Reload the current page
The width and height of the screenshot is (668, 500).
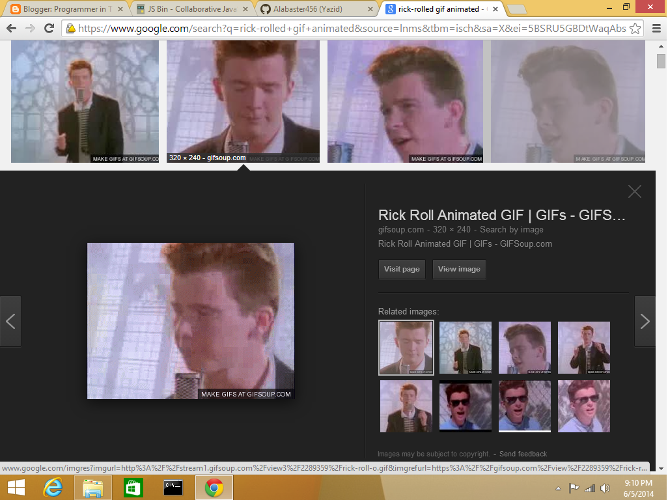click(48, 28)
